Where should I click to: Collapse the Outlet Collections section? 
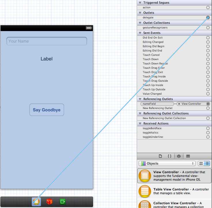pyautogui.click(x=140, y=23)
